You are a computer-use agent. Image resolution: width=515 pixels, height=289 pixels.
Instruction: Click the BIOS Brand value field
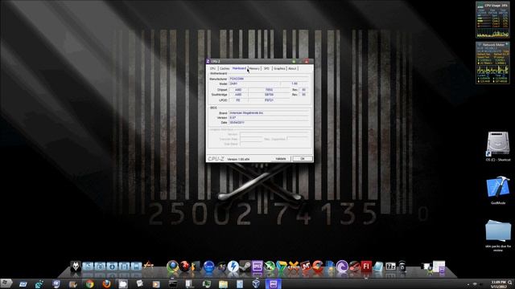click(x=269, y=112)
